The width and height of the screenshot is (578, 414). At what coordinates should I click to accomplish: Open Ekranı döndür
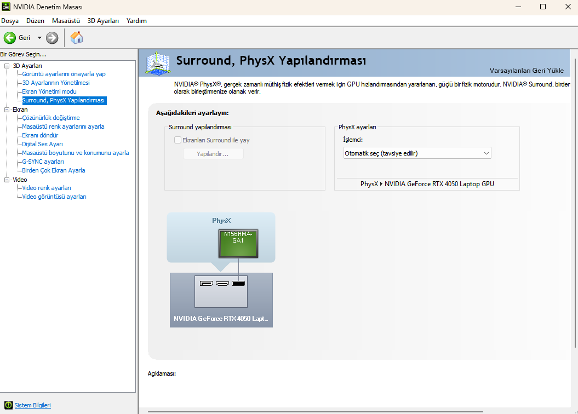[x=40, y=136]
